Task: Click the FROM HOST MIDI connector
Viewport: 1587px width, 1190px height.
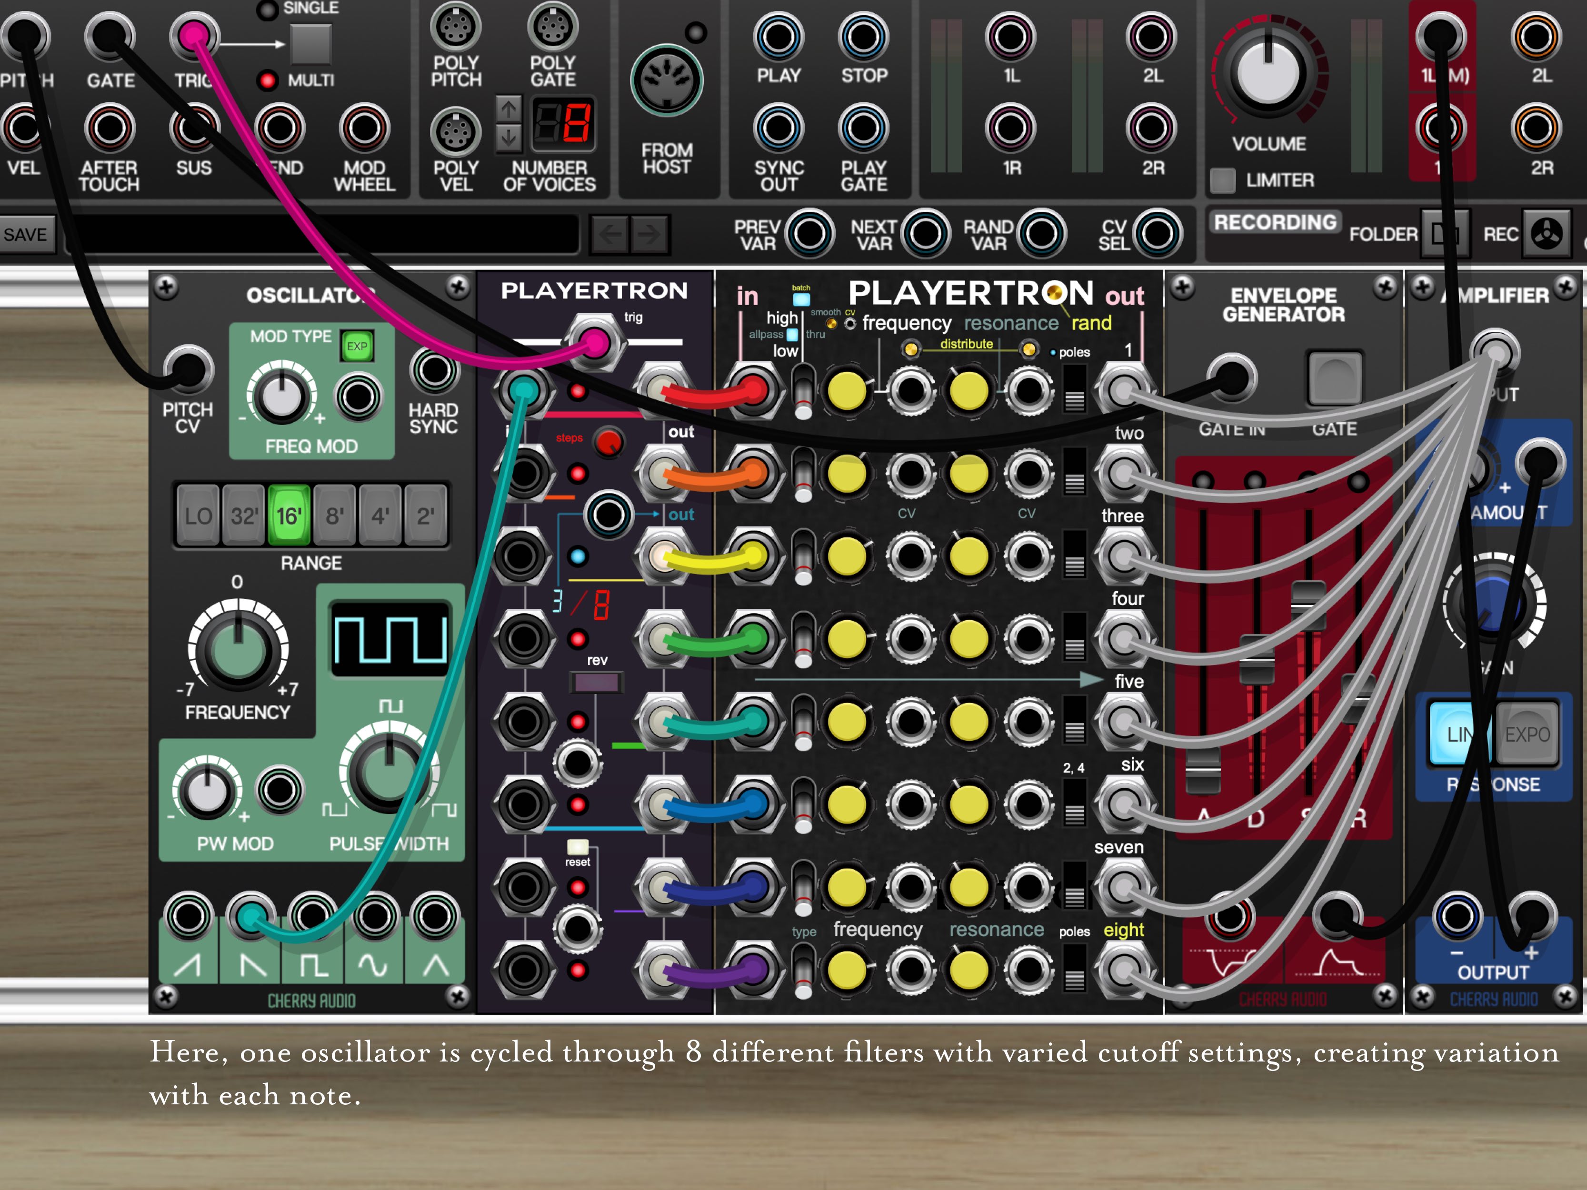Action: pyautogui.click(x=667, y=80)
